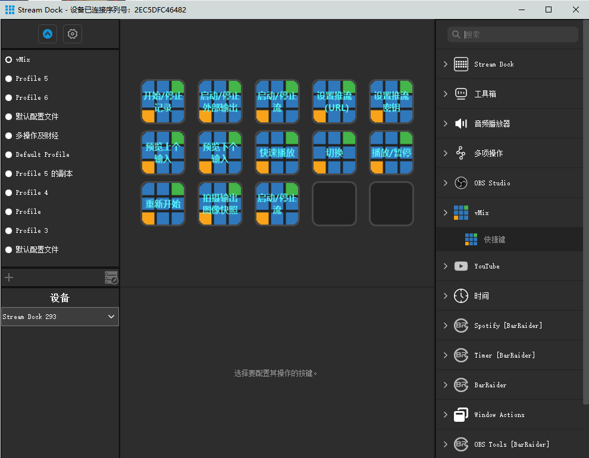Expand the 工具箱 category chevron
Screen dimensions: 589x458
tap(446, 94)
